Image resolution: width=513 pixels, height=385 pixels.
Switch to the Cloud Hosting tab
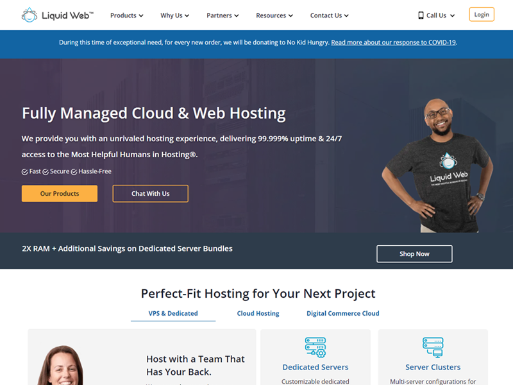pos(258,313)
